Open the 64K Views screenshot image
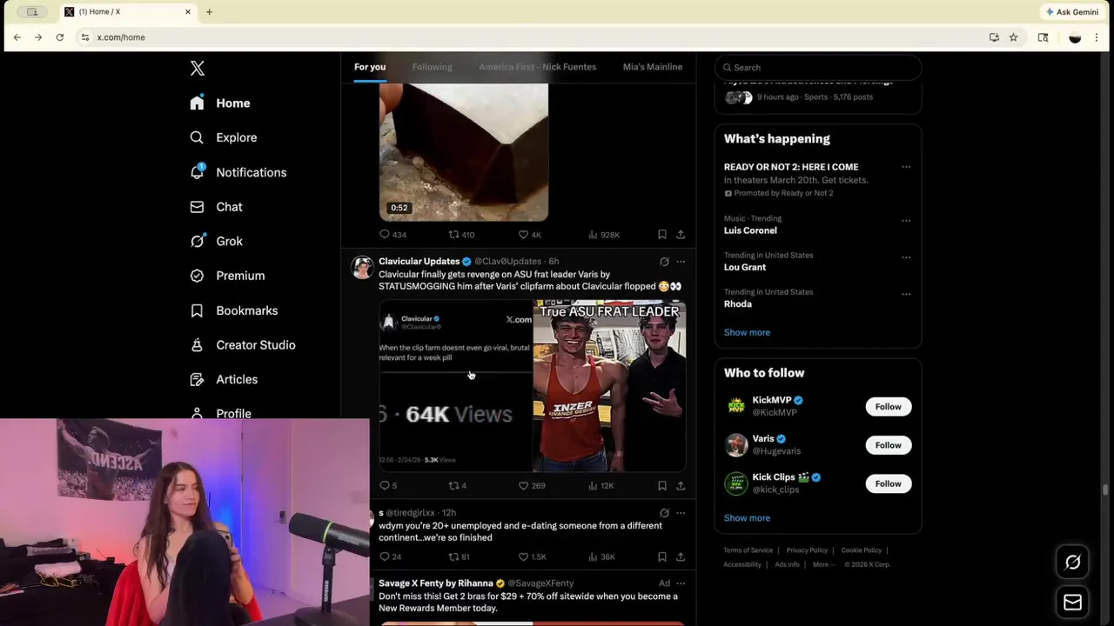The image size is (1114, 626). [455, 386]
